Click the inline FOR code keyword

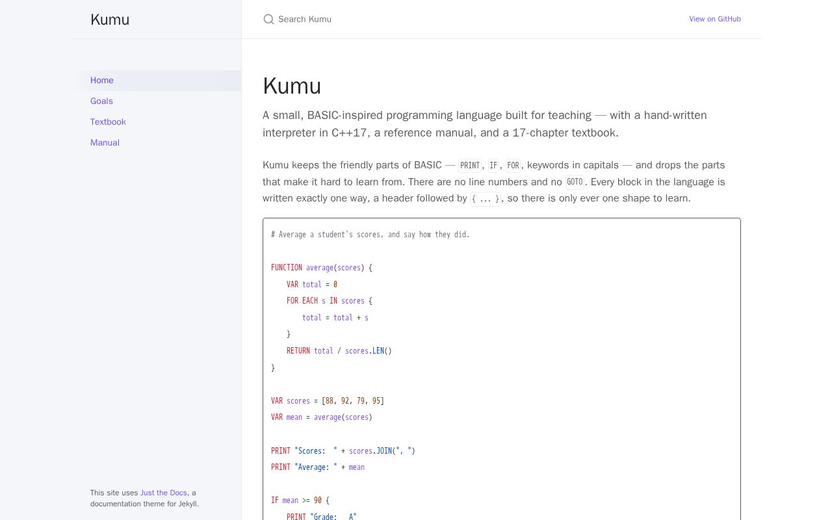(513, 166)
